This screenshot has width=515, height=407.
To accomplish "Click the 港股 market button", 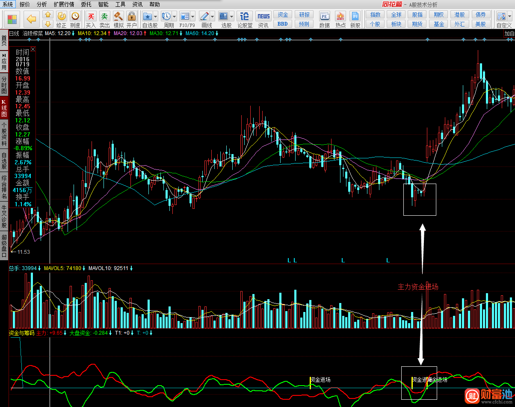I will (459, 15).
